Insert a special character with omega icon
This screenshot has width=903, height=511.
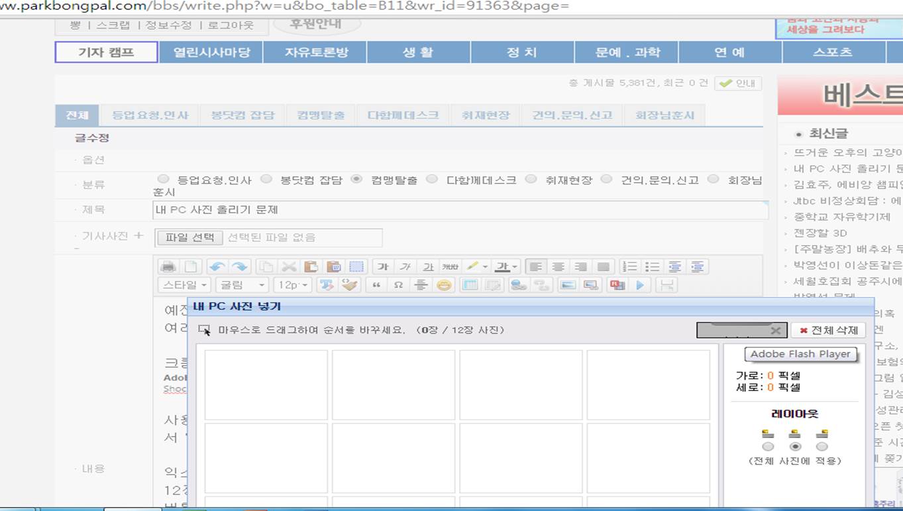398,285
